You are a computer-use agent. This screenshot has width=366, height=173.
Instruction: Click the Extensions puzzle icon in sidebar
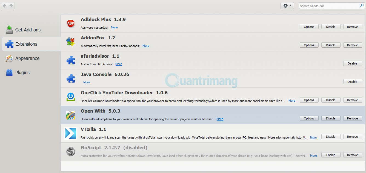9,44
